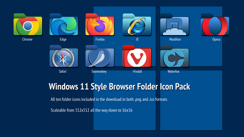Select the "Firefox" label text
This screenshot has width=244, height=137.
pos(100,40)
